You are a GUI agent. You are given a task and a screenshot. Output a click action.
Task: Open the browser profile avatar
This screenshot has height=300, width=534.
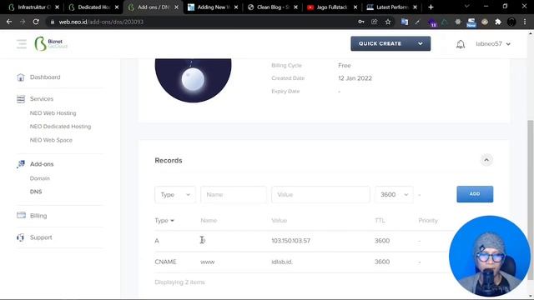coord(511,22)
